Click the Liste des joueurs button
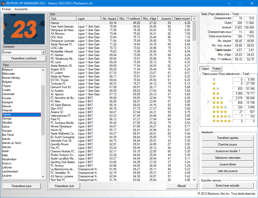 227,171
